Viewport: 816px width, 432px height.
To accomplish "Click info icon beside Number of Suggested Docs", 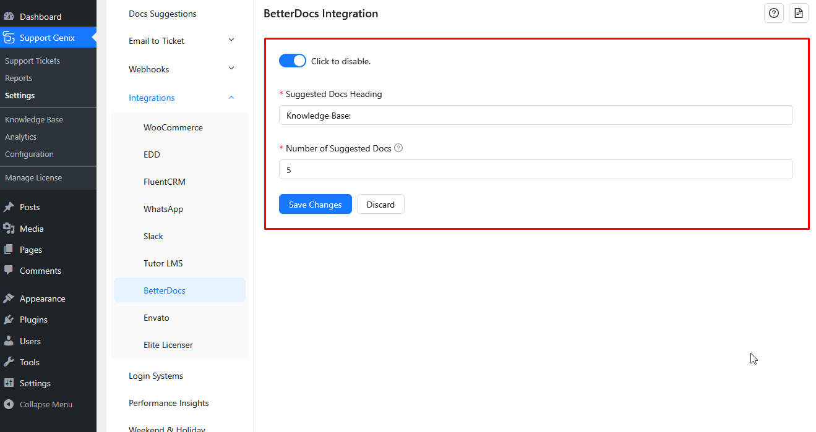I will (x=398, y=148).
